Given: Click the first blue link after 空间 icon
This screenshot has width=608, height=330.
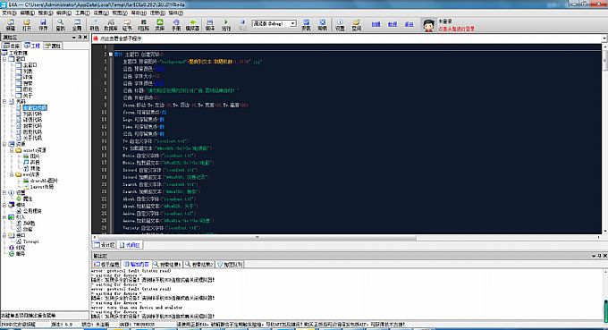Looking at the screenshot, I should [x=376, y=24].
